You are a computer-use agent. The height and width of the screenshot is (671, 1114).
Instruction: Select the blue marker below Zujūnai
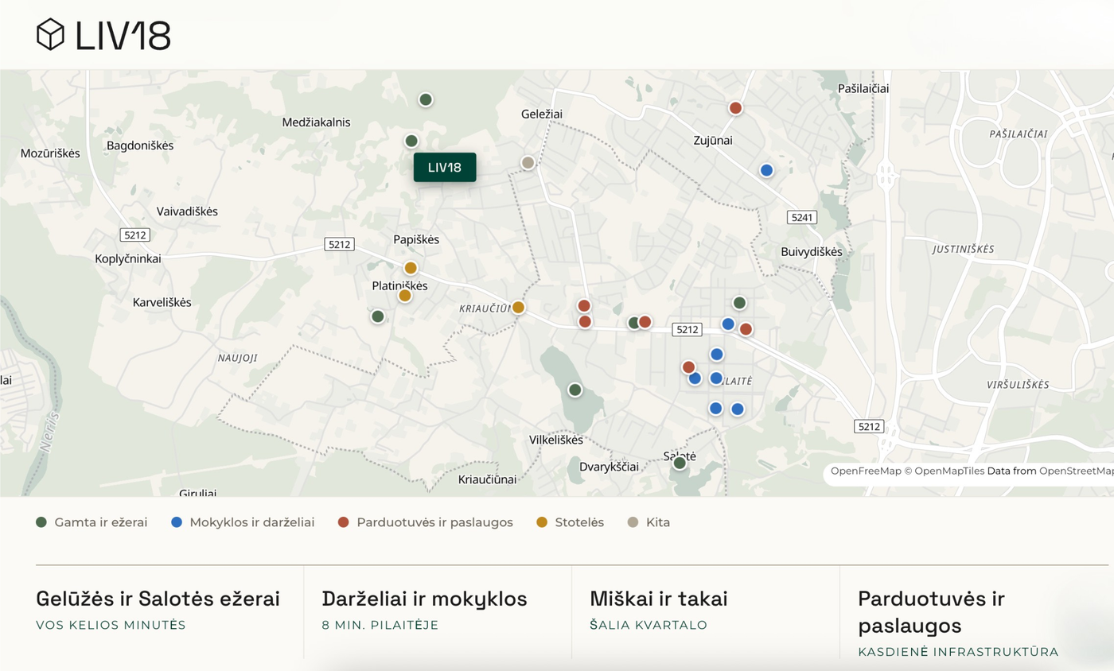[x=766, y=170]
